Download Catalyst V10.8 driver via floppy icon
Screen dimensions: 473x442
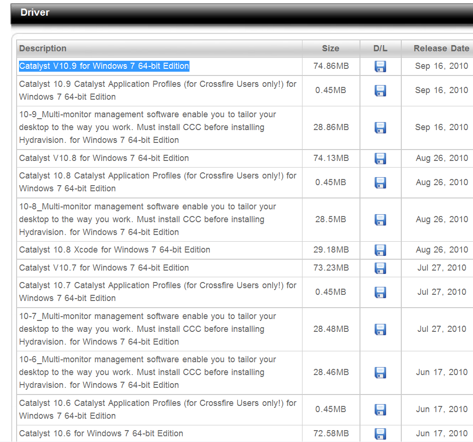click(380, 158)
